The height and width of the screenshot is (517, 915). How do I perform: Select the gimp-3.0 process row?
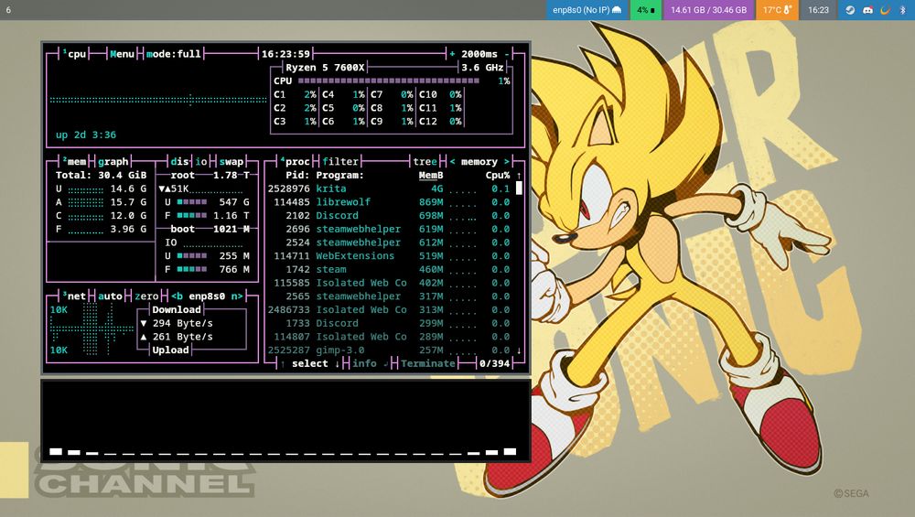tap(389, 350)
